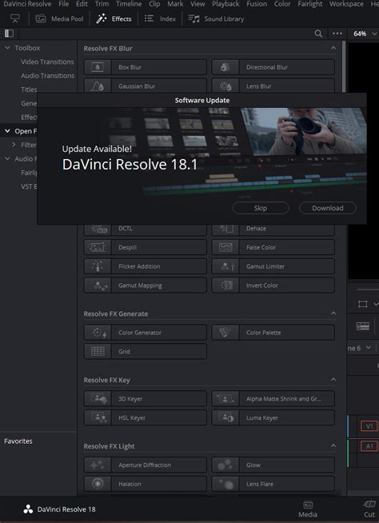This screenshot has height=523, width=379.
Task: Collapse the Toolbox tree chevron
Action: coord(7,48)
